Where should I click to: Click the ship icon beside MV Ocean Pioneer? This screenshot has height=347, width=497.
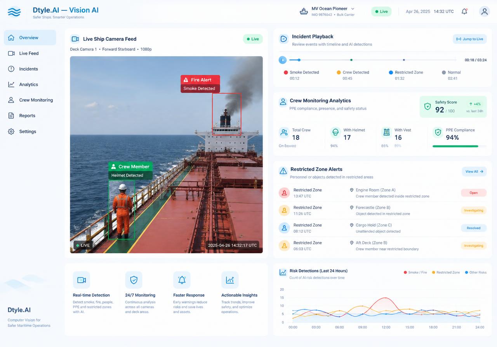(x=304, y=11)
